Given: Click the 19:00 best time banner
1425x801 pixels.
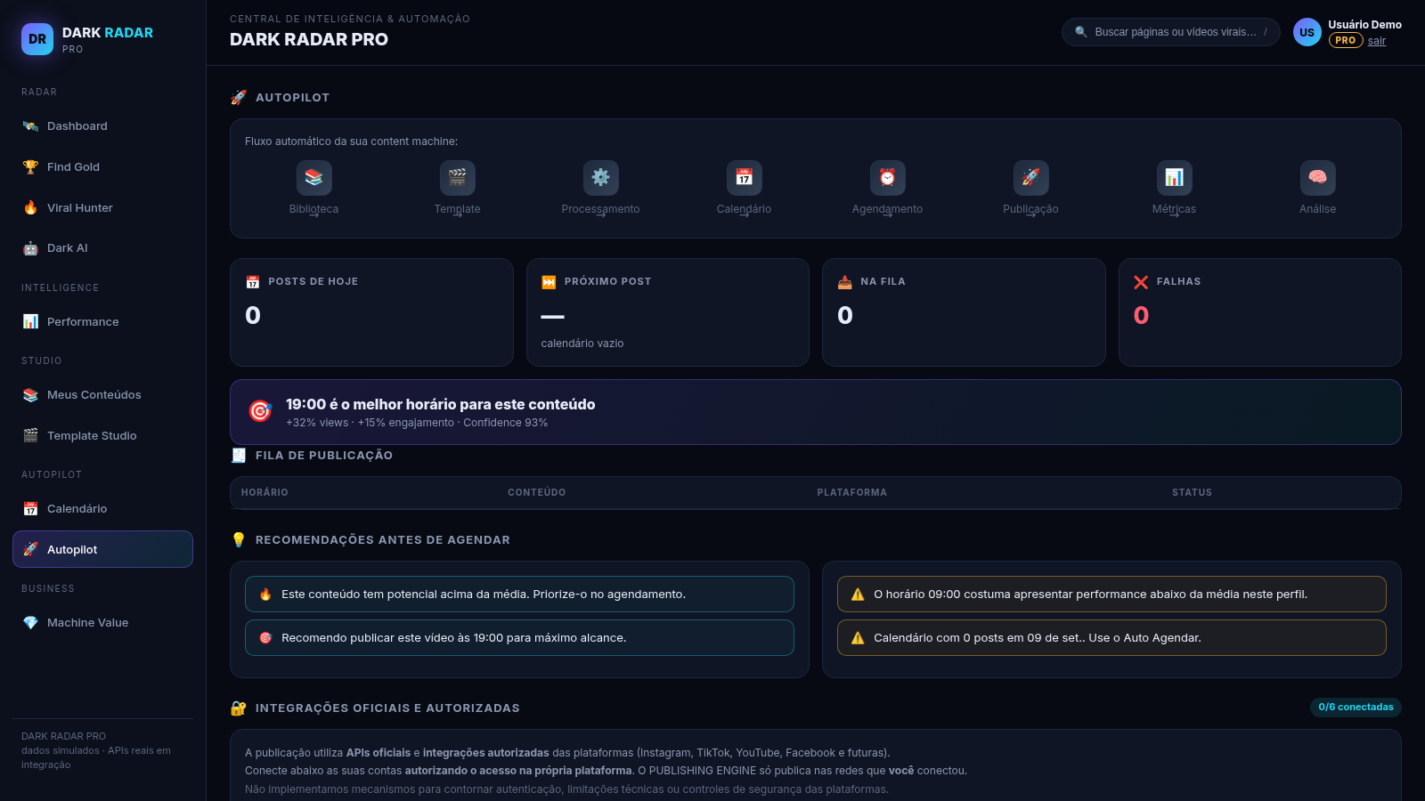Looking at the screenshot, I should [816, 412].
